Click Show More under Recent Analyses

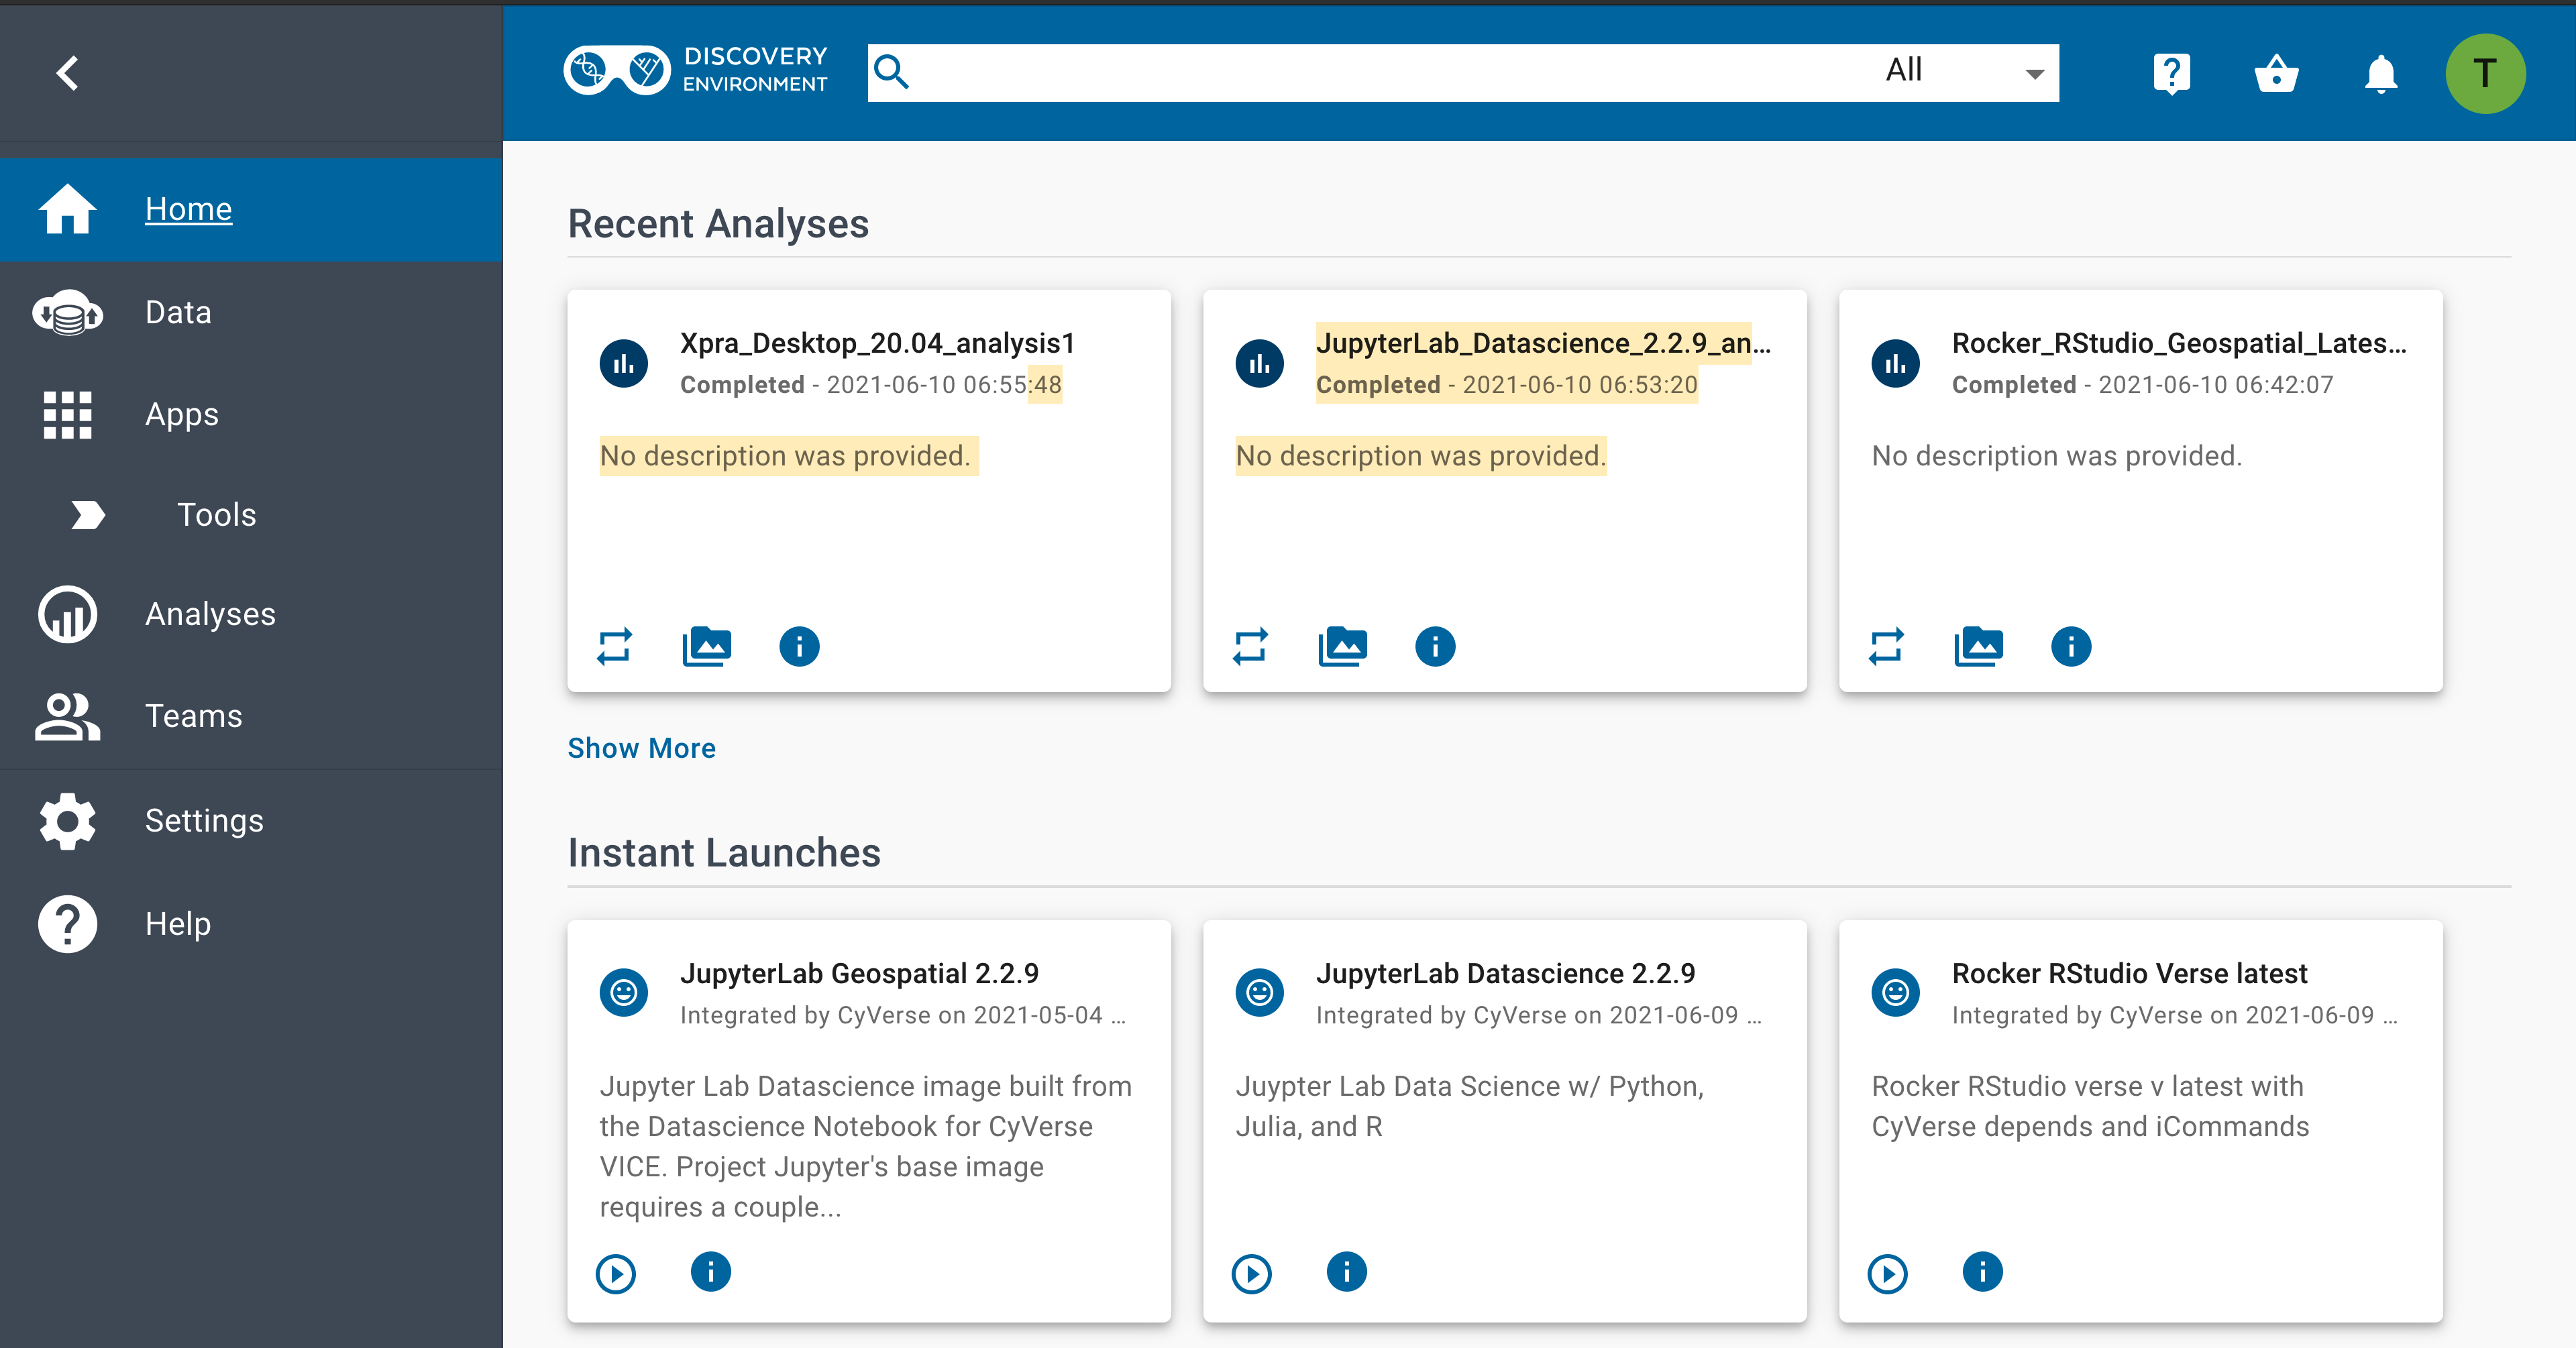pyautogui.click(x=641, y=748)
